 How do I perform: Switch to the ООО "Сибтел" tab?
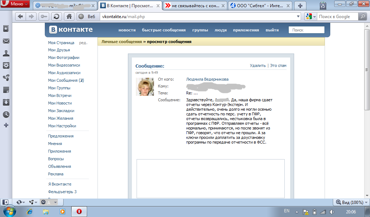(x=260, y=5)
